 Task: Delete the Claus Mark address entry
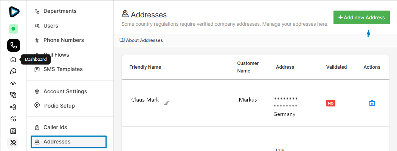[372, 103]
